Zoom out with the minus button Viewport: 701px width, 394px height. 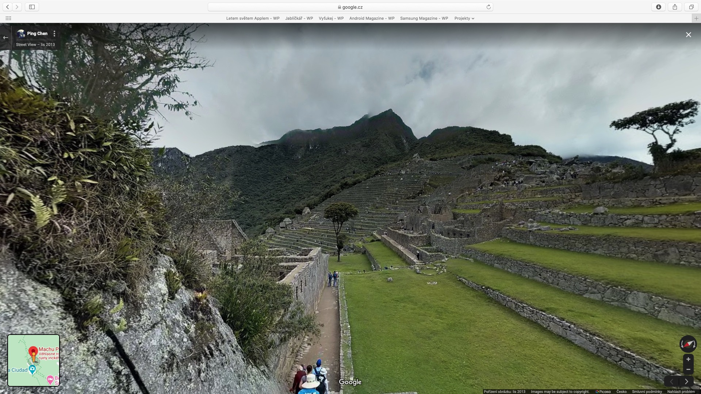[688, 369]
